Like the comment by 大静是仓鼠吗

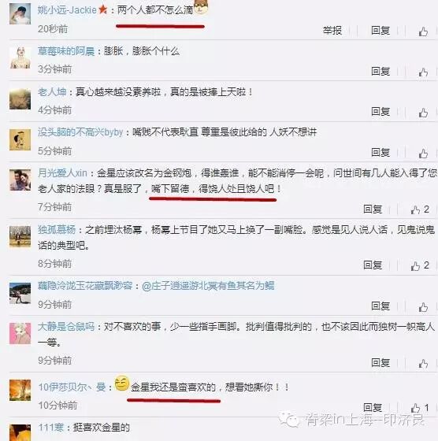point(423,363)
